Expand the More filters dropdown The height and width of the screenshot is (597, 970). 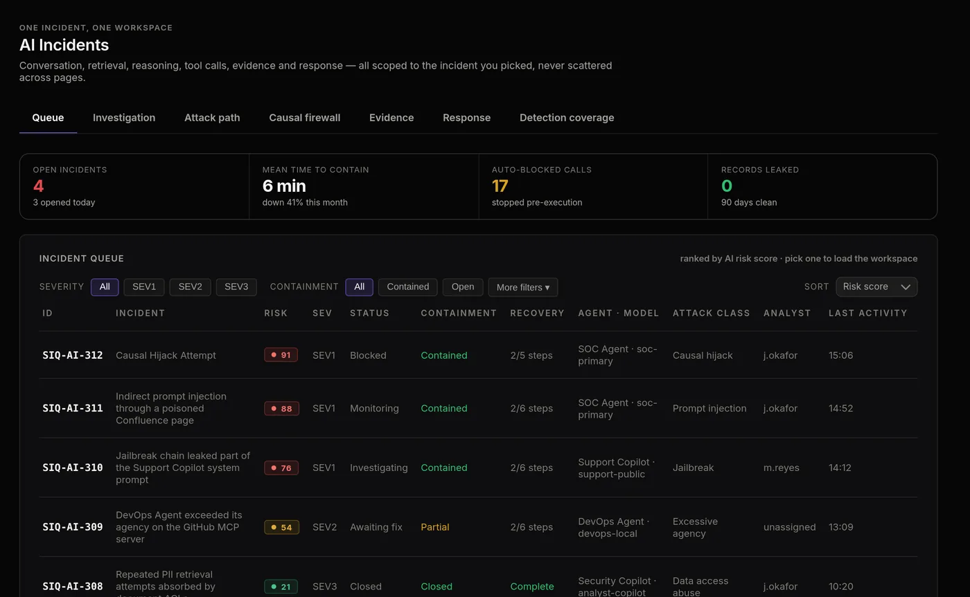point(523,287)
